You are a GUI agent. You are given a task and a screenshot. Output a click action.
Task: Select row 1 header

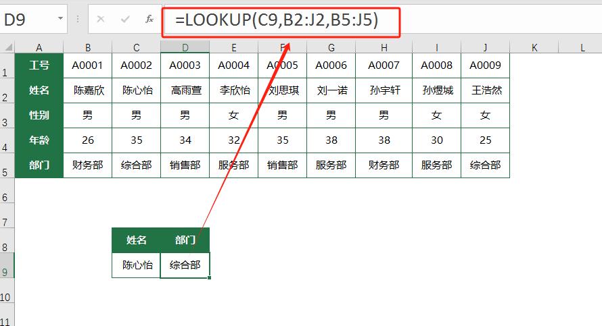point(7,65)
